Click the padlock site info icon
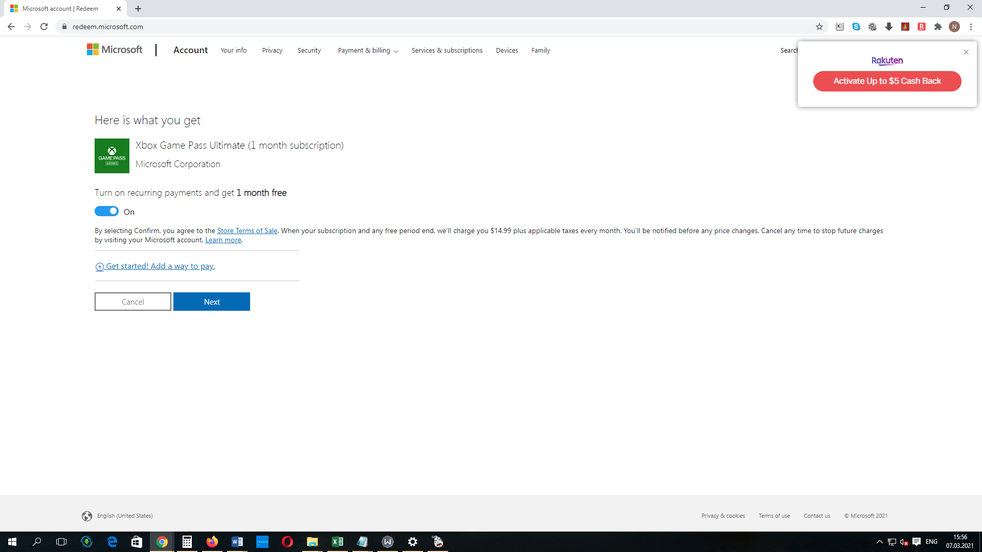 click(64, 27)
